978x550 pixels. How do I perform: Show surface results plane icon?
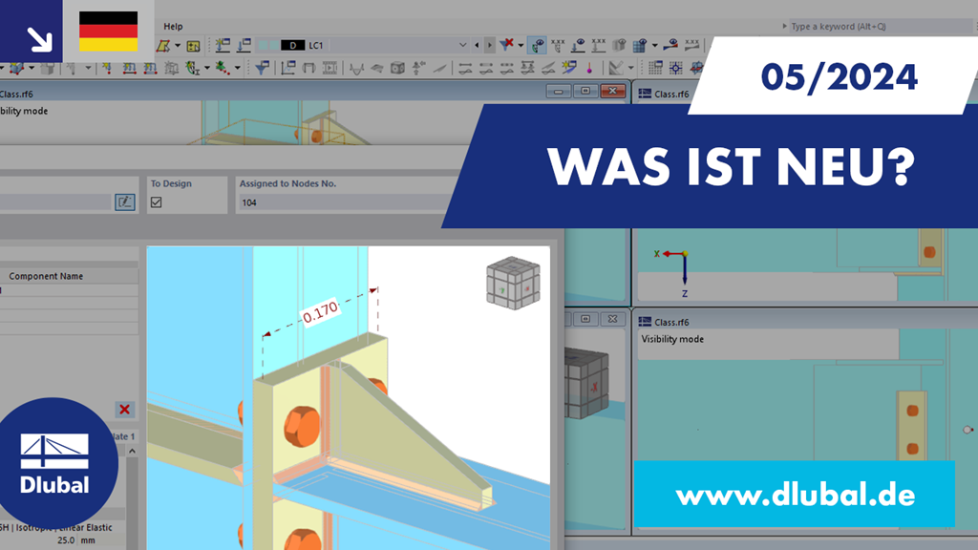[376, 68]
